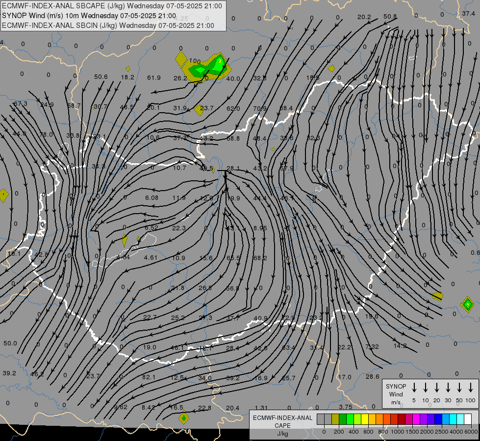Click the 7.32 grid value
This screenshot has height=441, width=480.
[x=372, y=347]
